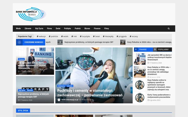Open sidebar article Jak sprawdzić BIK
Screen dimensions: 188x117
click(160, 57)
